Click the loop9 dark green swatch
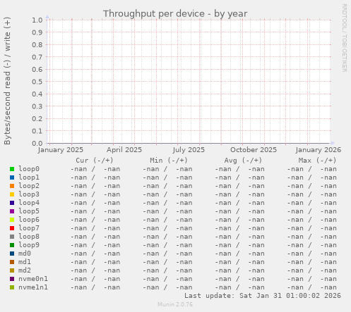This screenshot has width=351, height=312. (12, 245)
